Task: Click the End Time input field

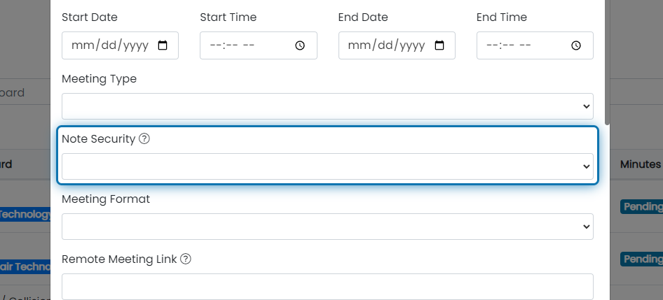Action: click(535, 45)
